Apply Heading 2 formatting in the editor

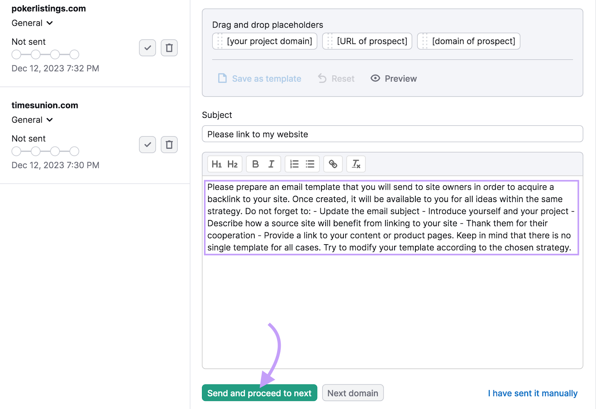pyautogui.click(x=233, y=164)
